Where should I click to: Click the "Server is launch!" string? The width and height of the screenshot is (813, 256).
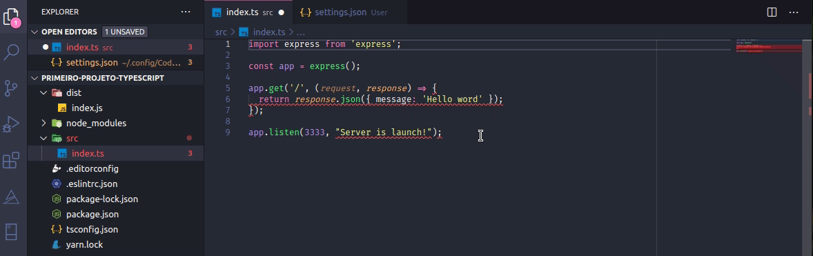coord(384,132)
